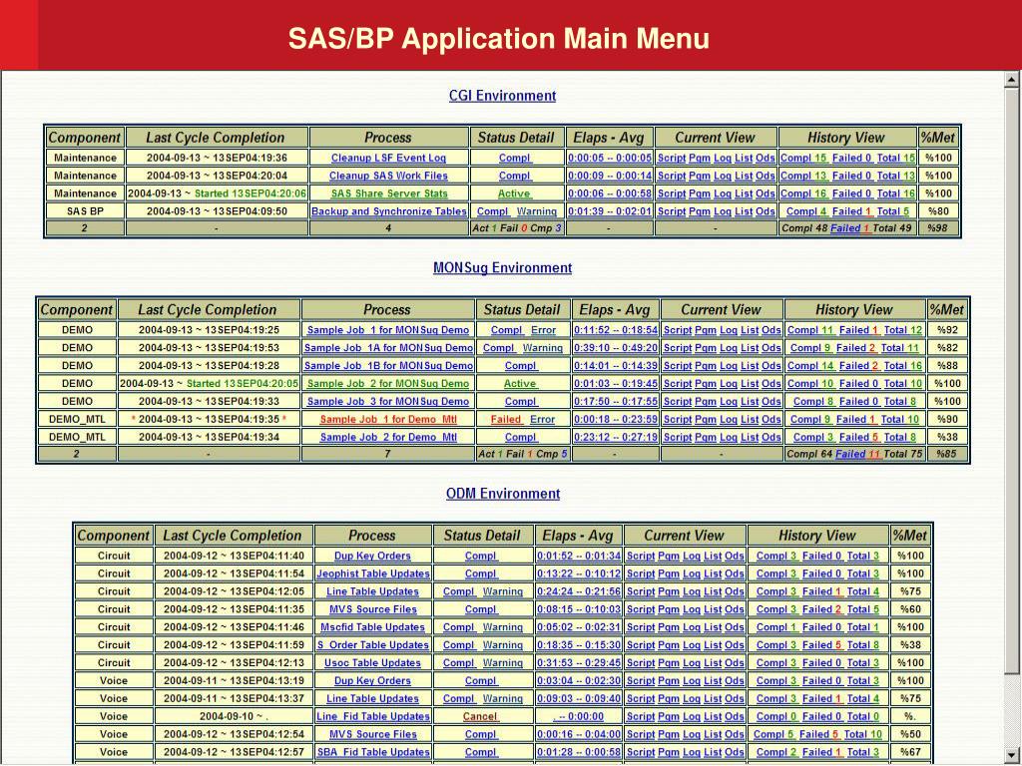Image resolution: width=1022 pixels, height=766 pixels.
Task: Open Sample Job 2 for MONSug Demo
Action: (x=388, y=384)
